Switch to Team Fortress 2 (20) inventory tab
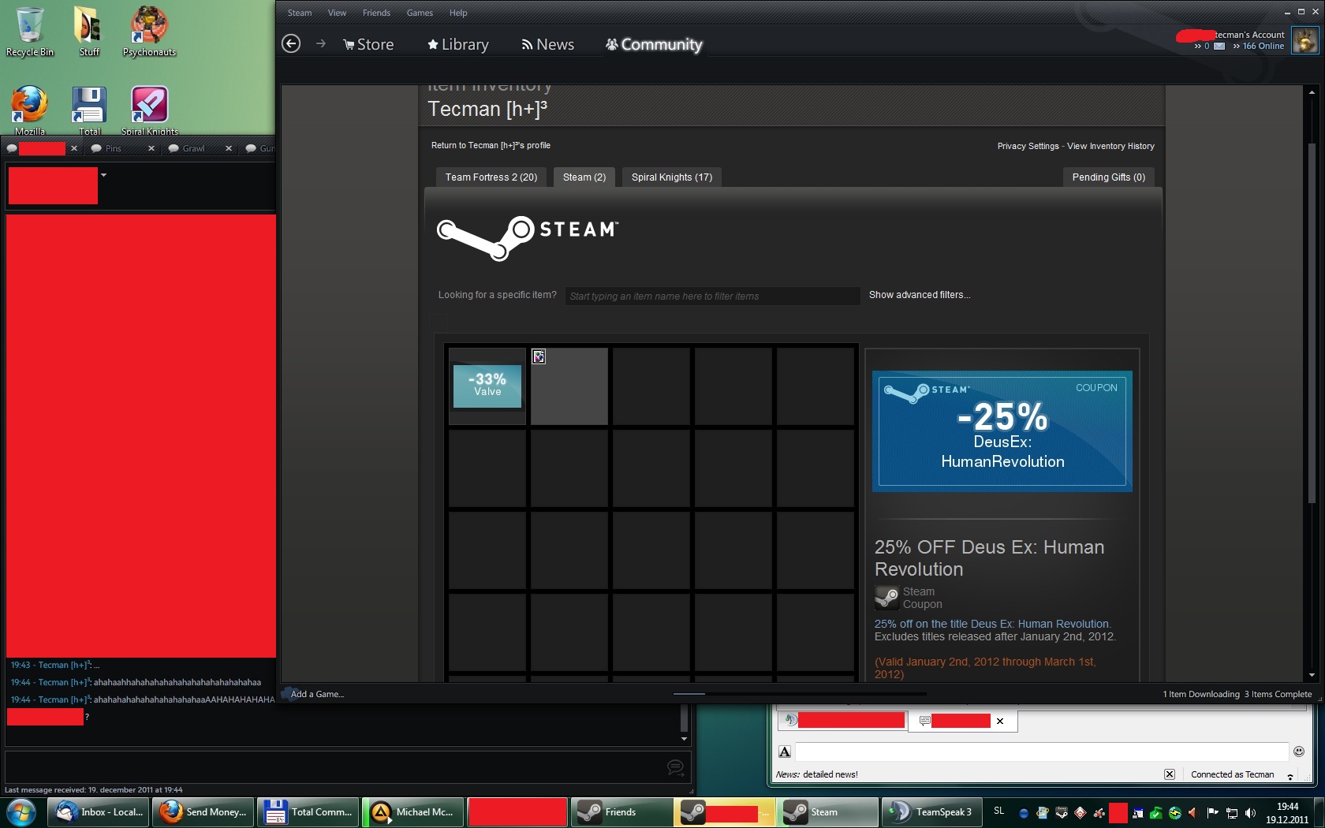 [x=491, y=177]
